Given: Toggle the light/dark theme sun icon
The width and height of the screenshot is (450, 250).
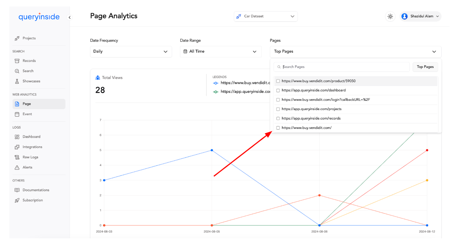Looking at the screenshot, I should [x=390, y=16].
